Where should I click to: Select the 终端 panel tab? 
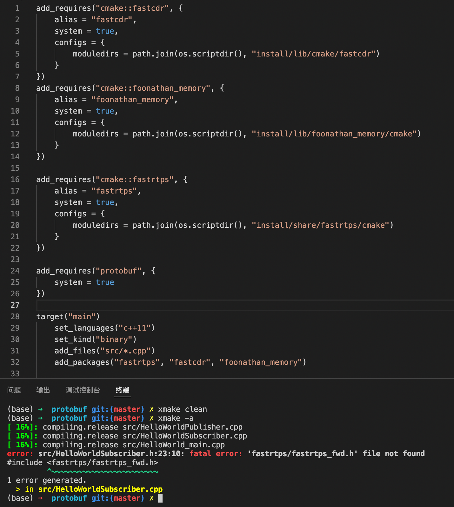[x=123, y=390]
